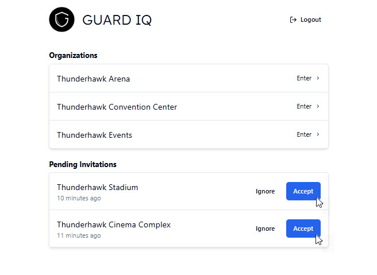This screenshot has width=377, height=275.
Task: Open Thunderhawk Events via Enter link
Action: click(304, 134)
